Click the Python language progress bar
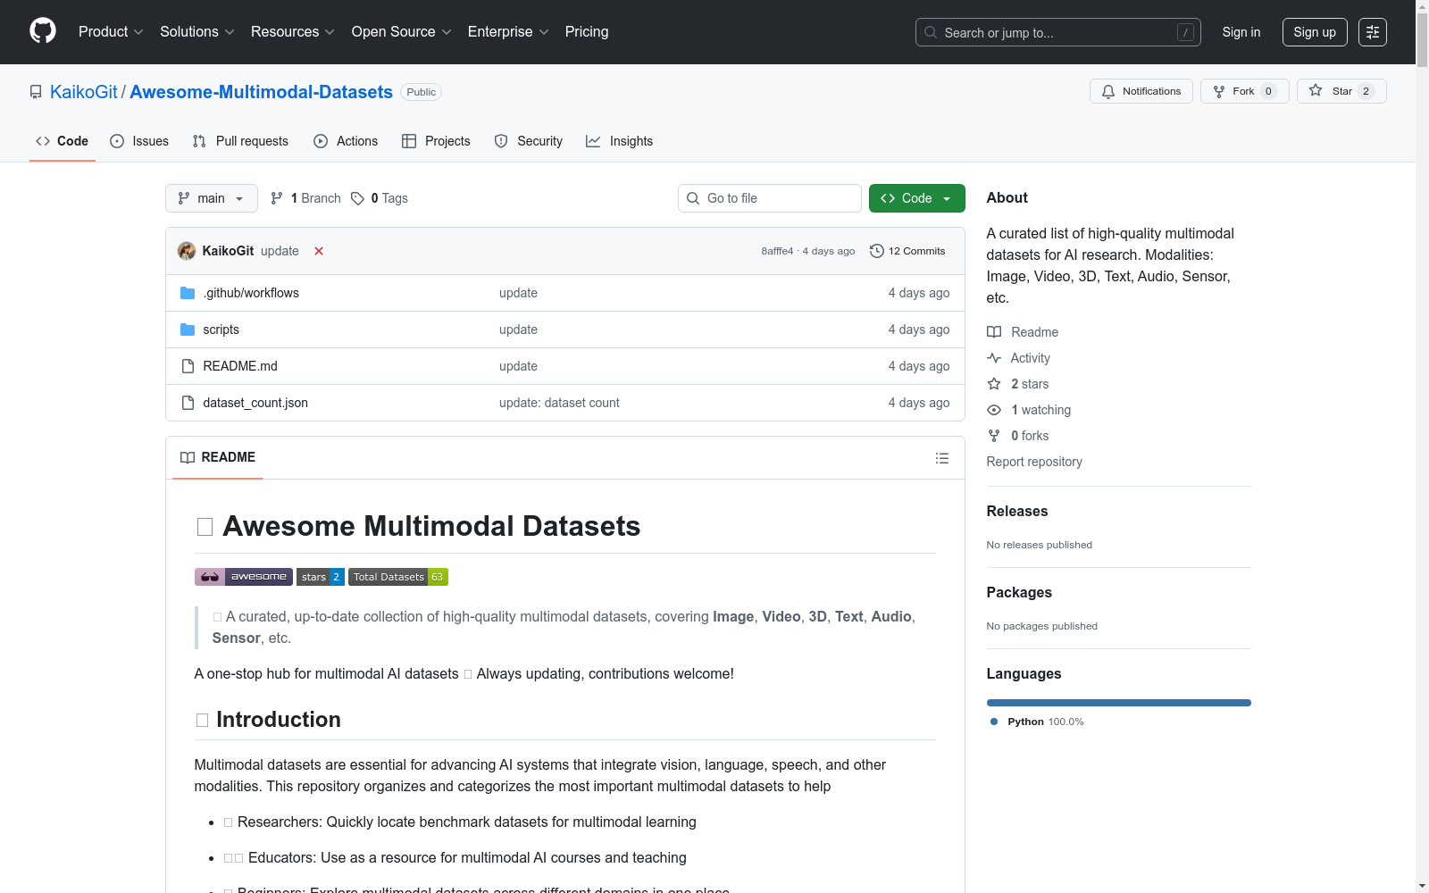 pyautogui.click(x=1119, y=703)
